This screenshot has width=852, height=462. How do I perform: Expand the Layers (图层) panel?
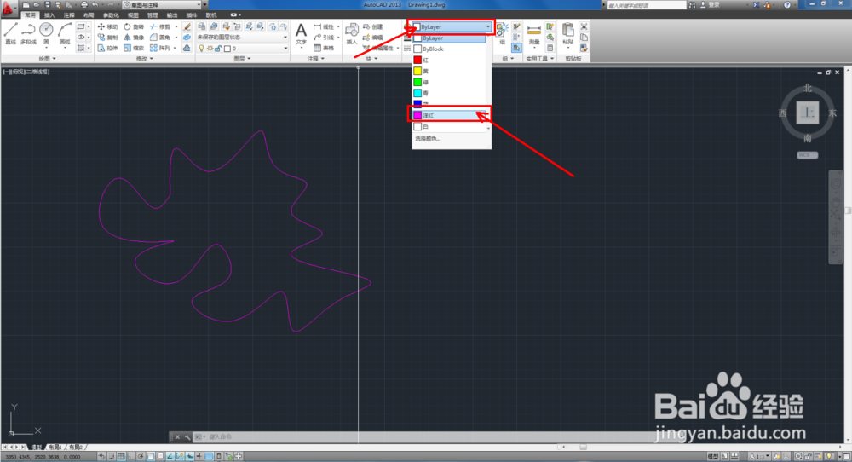(242, 59)
